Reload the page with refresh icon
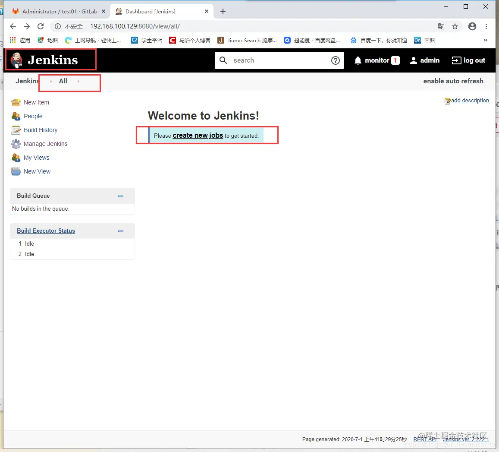Screen dimensions: 499x452 point(41,26)
